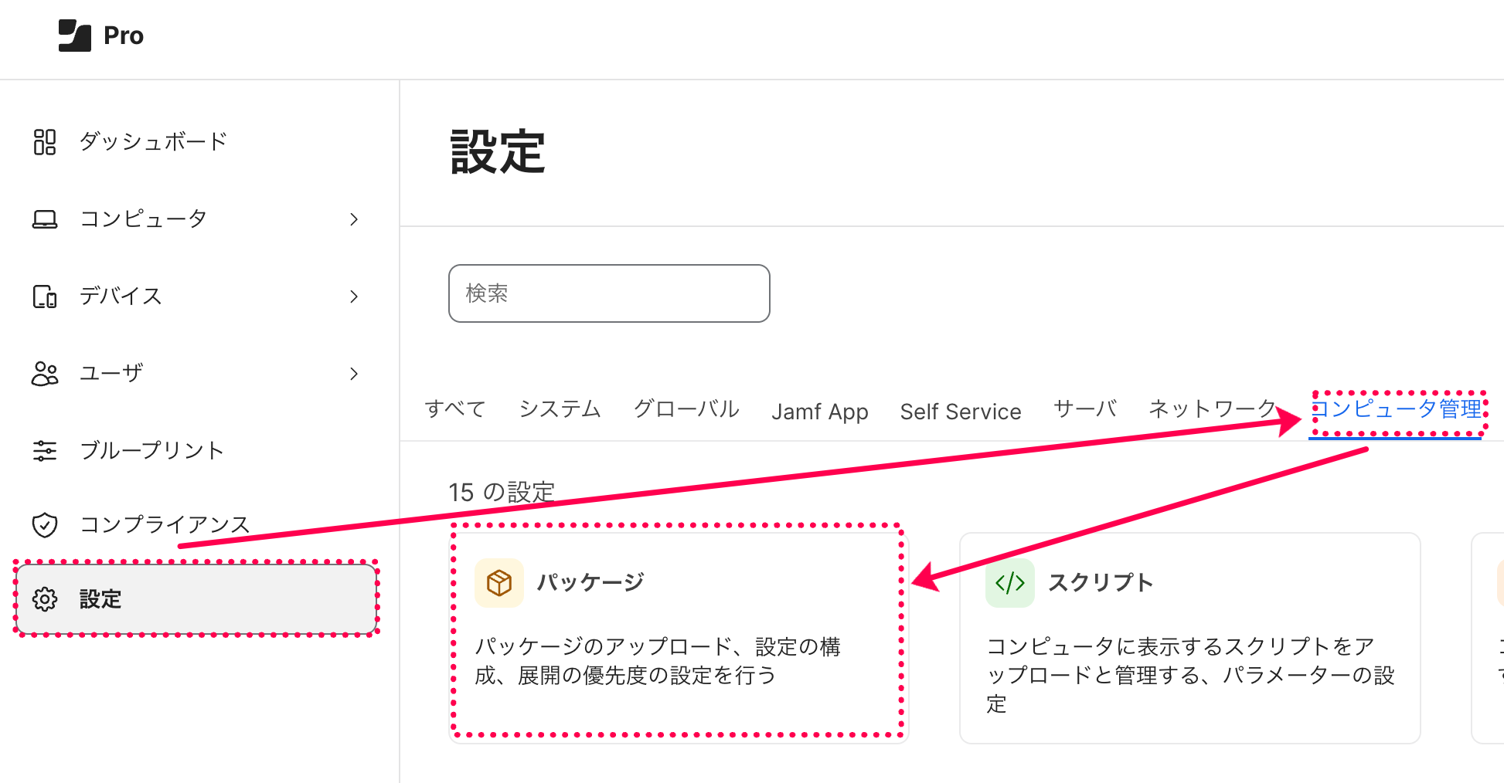
Task: Select the コンピュータ管理 tab
Action: [1397, 409]
